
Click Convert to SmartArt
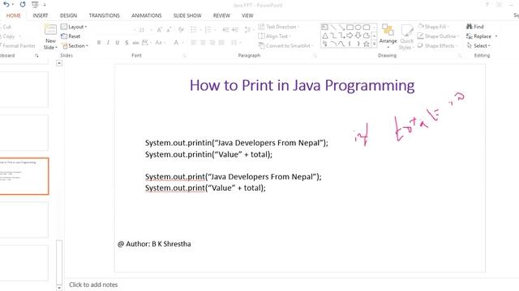pyautogui.click(x=285, y=46)
